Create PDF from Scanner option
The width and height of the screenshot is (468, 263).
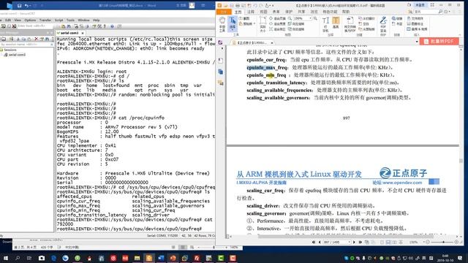coord(366,18)
